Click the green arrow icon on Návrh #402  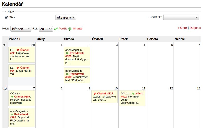coord(133,94)
